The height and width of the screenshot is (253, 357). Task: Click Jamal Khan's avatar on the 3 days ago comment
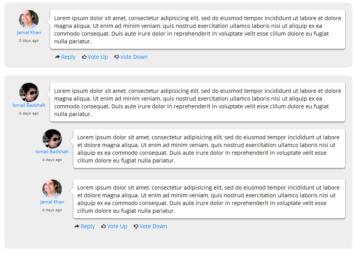[29, 20]
